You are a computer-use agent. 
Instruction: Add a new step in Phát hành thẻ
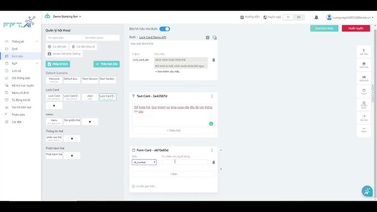click(x=72, y=156)
